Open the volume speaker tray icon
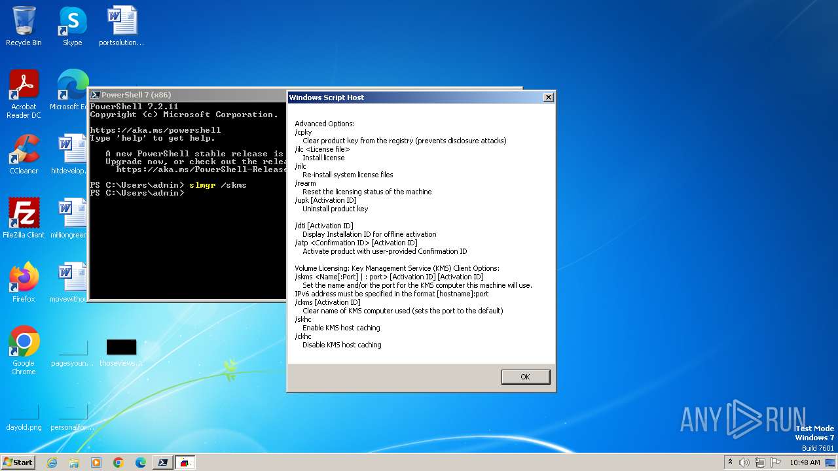 click(x=744, y=462)
